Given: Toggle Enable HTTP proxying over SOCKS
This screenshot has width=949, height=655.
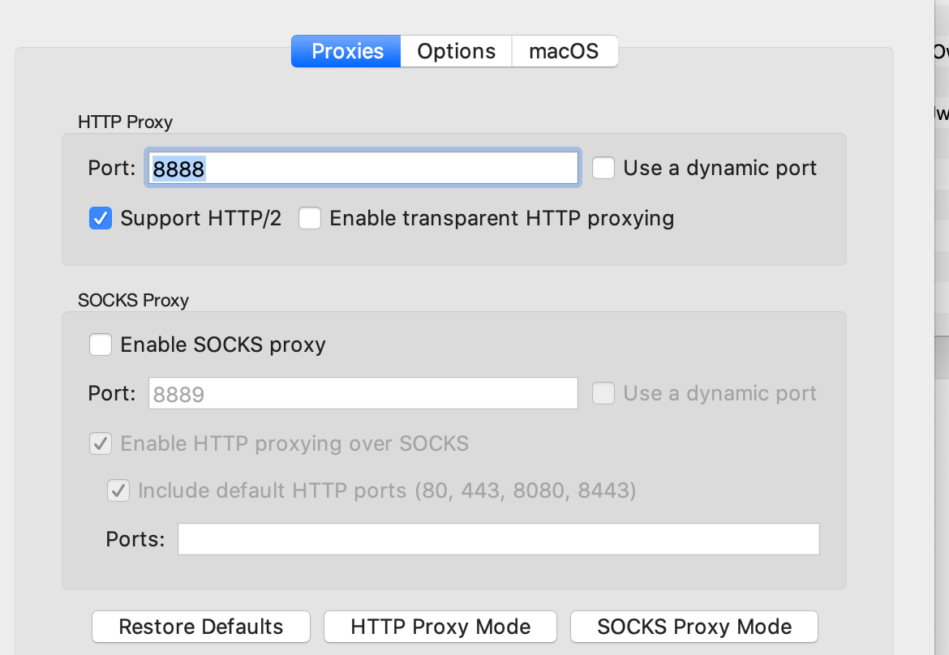Looking at the screenshot, I should pyautogui.click(x=101, y=443).
